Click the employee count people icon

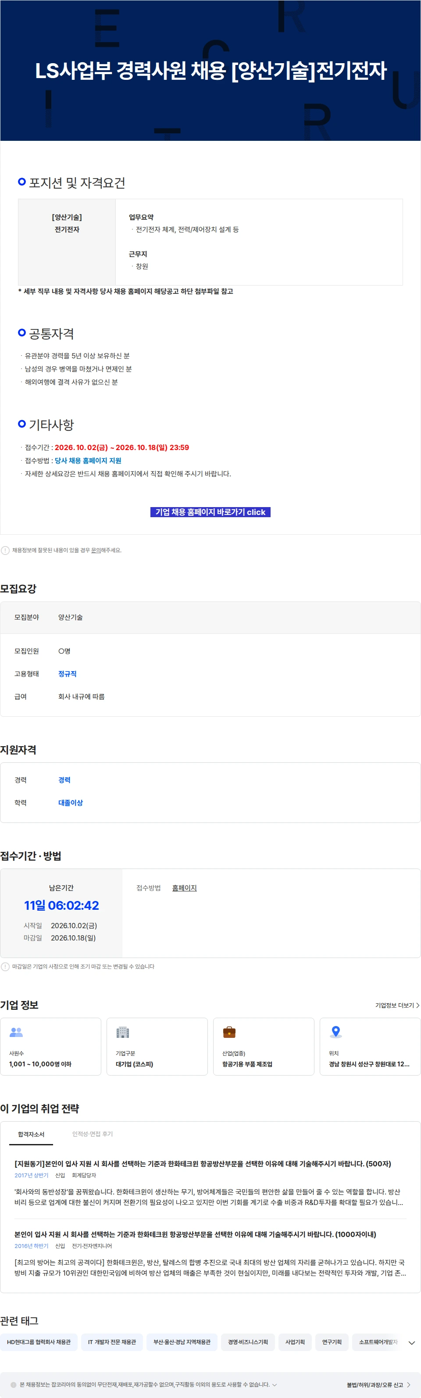(x=16, y=1032)
